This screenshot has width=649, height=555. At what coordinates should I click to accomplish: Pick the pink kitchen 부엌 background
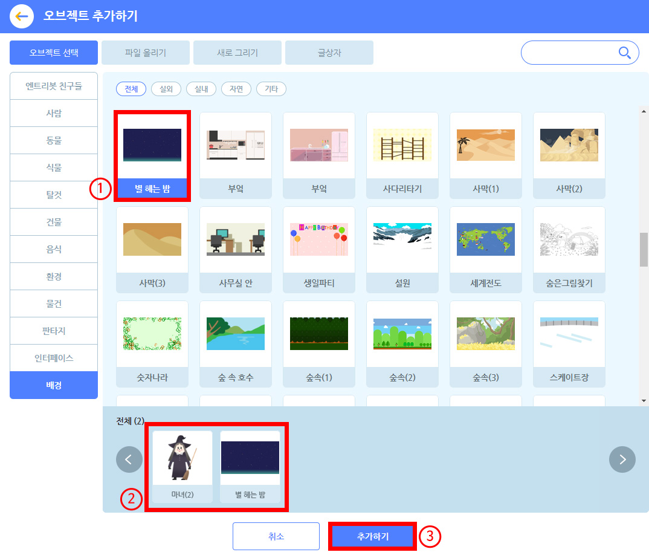319,156
